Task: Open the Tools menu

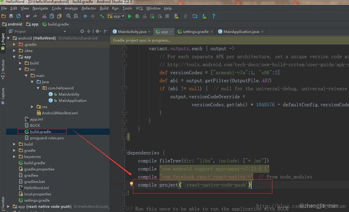Action: [127, 9]
